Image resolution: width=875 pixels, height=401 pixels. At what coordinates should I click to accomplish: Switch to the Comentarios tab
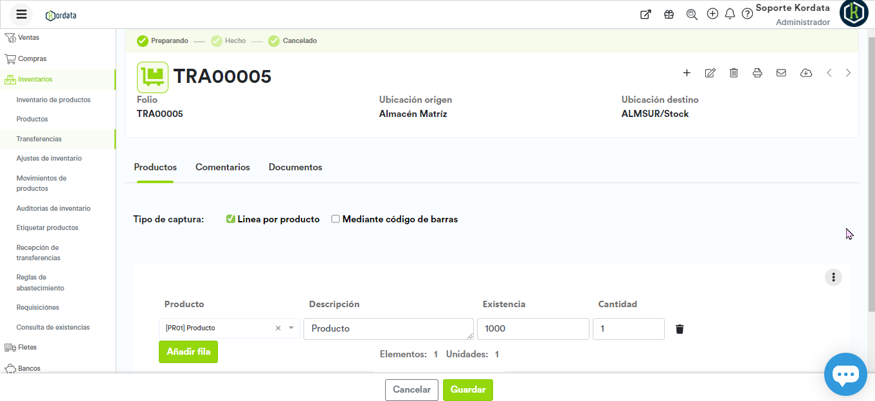coord(222,167)
